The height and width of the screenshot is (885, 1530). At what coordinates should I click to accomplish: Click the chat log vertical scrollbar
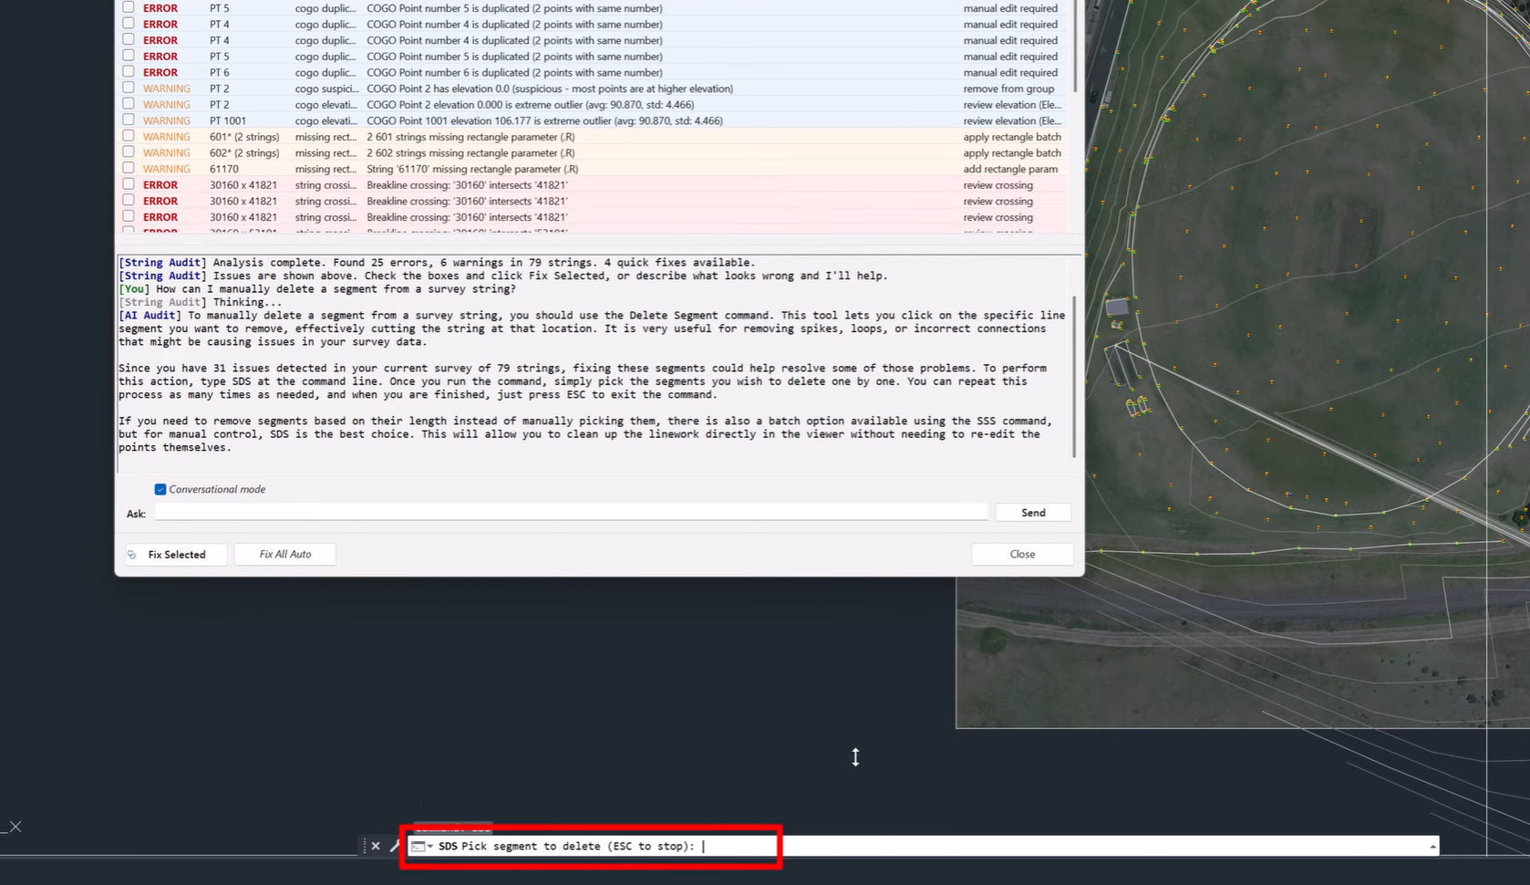pos(1074,376)
